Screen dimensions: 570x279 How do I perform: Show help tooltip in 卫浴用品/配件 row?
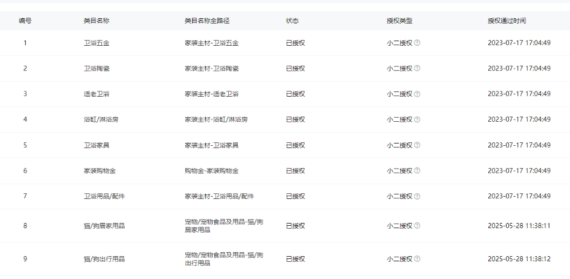(417, 197)
